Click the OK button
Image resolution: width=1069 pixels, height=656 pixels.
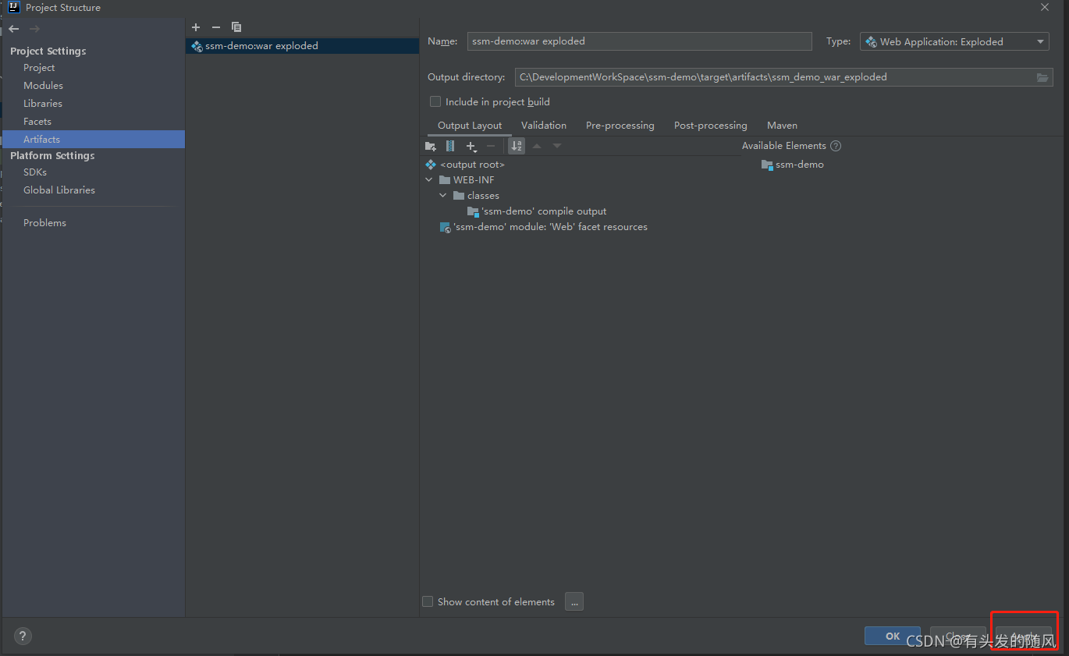coord(893,636)
